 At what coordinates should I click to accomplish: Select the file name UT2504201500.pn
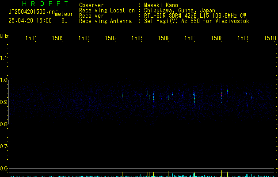coord(31,12)
